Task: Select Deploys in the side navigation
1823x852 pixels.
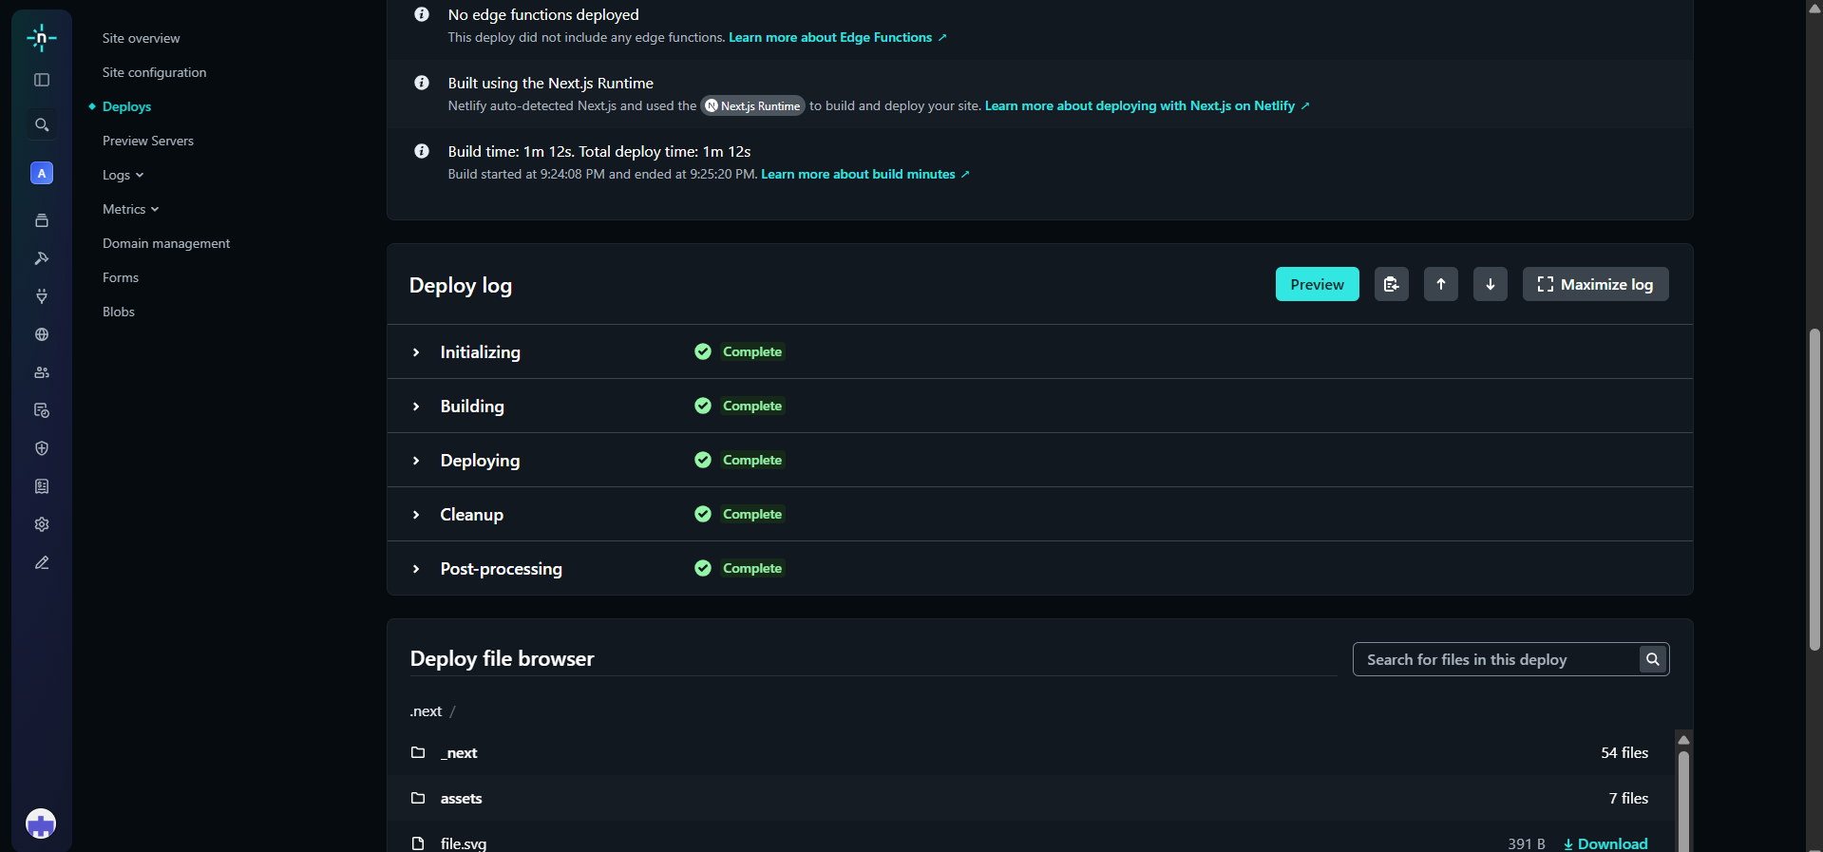Action: click(126, 106)
